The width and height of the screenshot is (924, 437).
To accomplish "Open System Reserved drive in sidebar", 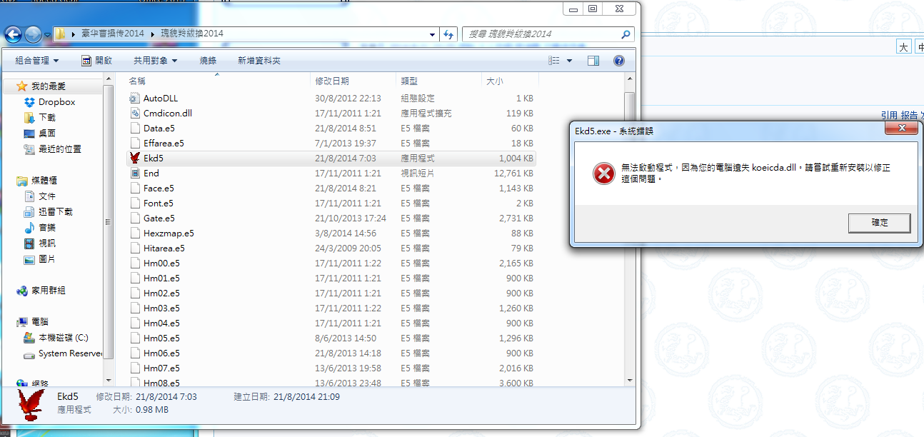I will 70,353.
